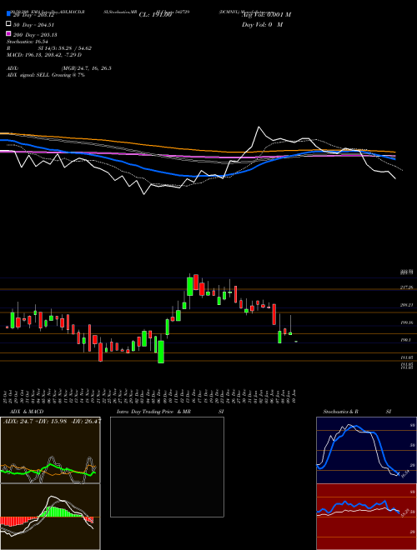Click the 16.54 value label on Stochastics chart
Viewport: 417px width, 550px height.
tap(405, 474)
